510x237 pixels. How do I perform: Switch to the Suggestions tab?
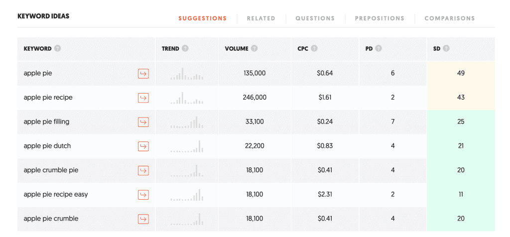(202, 18)
